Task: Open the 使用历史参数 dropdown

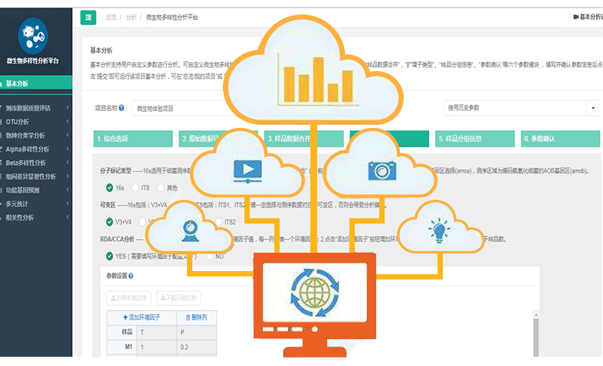Action: pyautogui.click(x=520, y=108)
